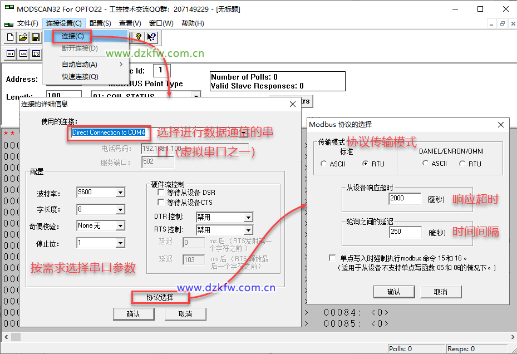Open the 波特率 baud rate dropdown

tap(120, 193)
